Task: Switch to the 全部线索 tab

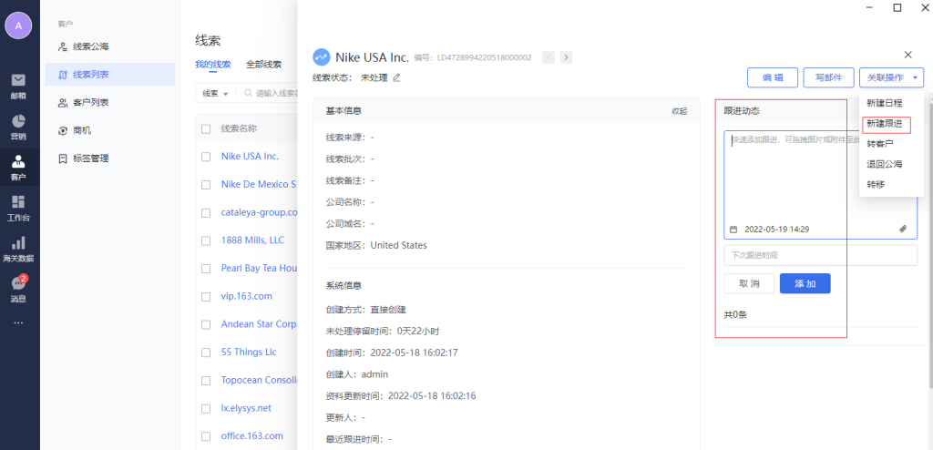Action: click(263, 65)
